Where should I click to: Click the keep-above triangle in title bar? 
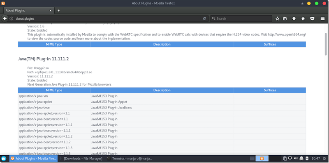(x=302, y=4)
